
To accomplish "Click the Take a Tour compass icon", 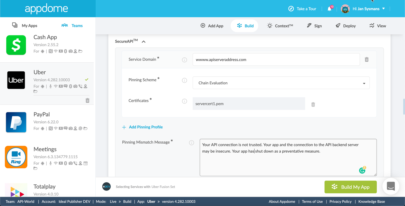I will tap(291, 9).
